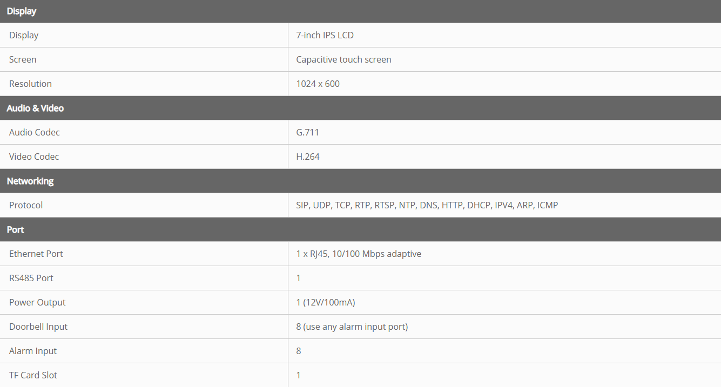Click the '1 (12V/100mA)' power output value
This screenshot has width=721, height=387.
(x=325, y=302)
